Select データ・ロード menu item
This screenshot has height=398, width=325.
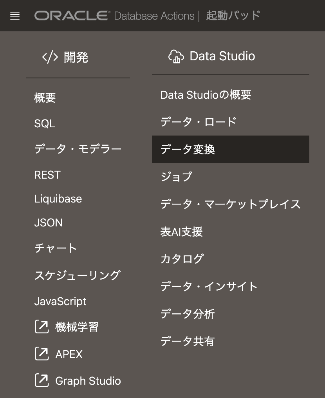click(199, 122)
